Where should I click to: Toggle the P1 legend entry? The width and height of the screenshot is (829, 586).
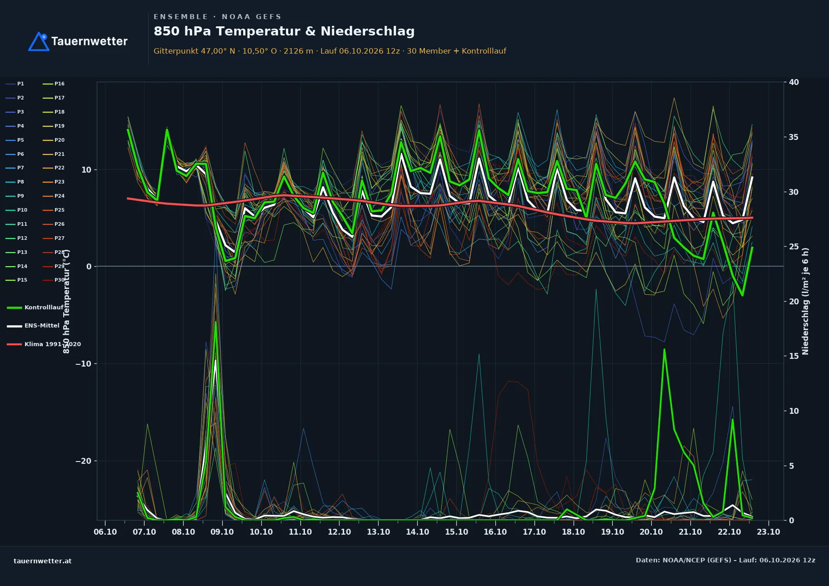click(15, 84)
